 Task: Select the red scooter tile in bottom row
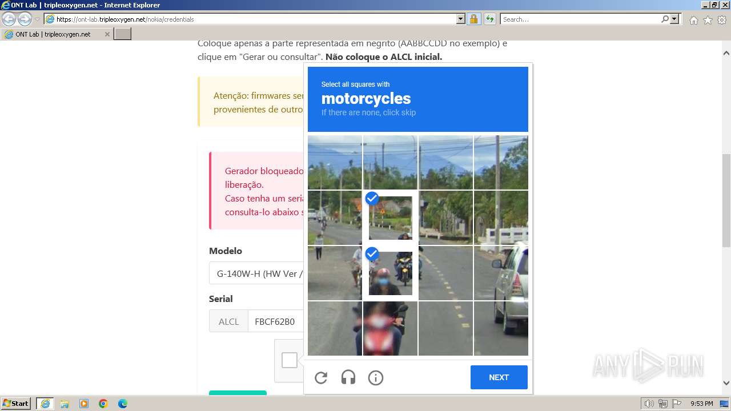pos(390,328)
